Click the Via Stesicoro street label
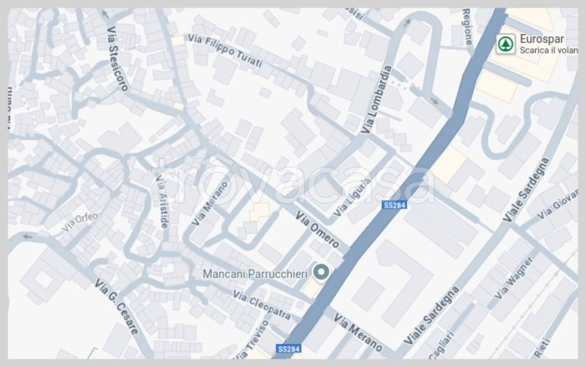The width and height of the screenshot is (586, 367). click(117, 58)
